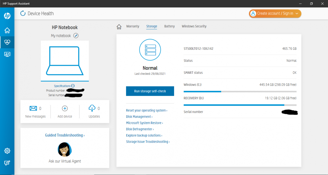Click the Last checked: 29/06/2021 text
The width and height of the screenshot is (328, 175).
click(150, 74)
